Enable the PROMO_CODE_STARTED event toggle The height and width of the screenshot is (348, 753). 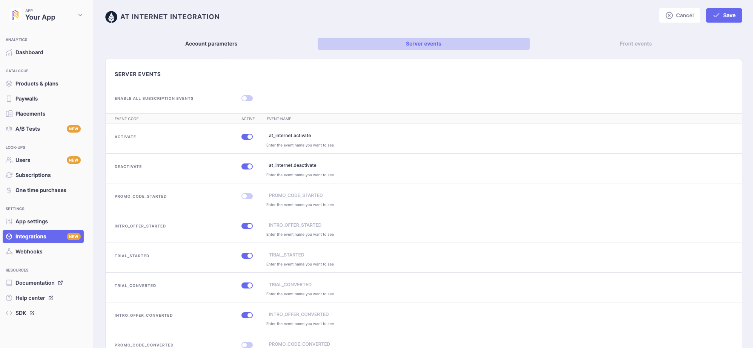coord(247,196)
